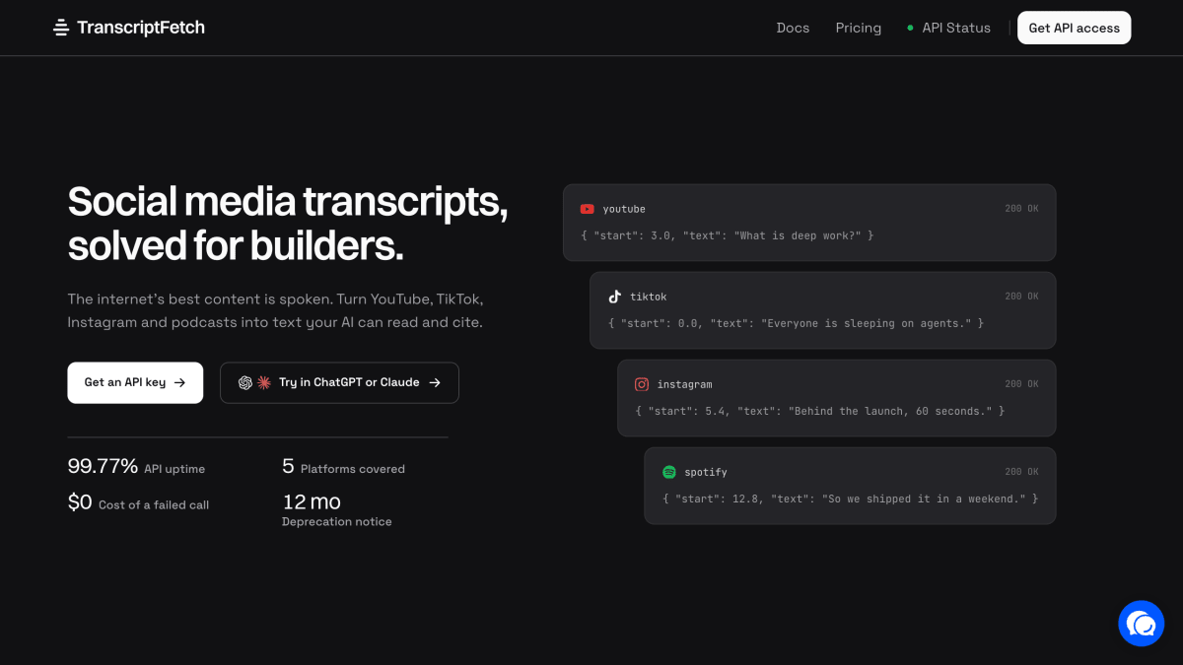Image resolution: width=1183 pixels, height=665 pixels.
Task: Click the YouTube icon in the first card
Action: [587, 209]
